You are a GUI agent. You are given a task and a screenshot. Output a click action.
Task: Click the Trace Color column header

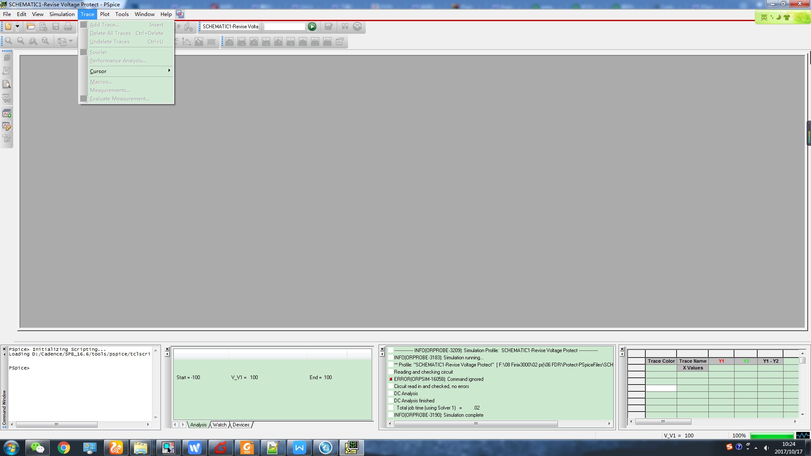(661, 361)
